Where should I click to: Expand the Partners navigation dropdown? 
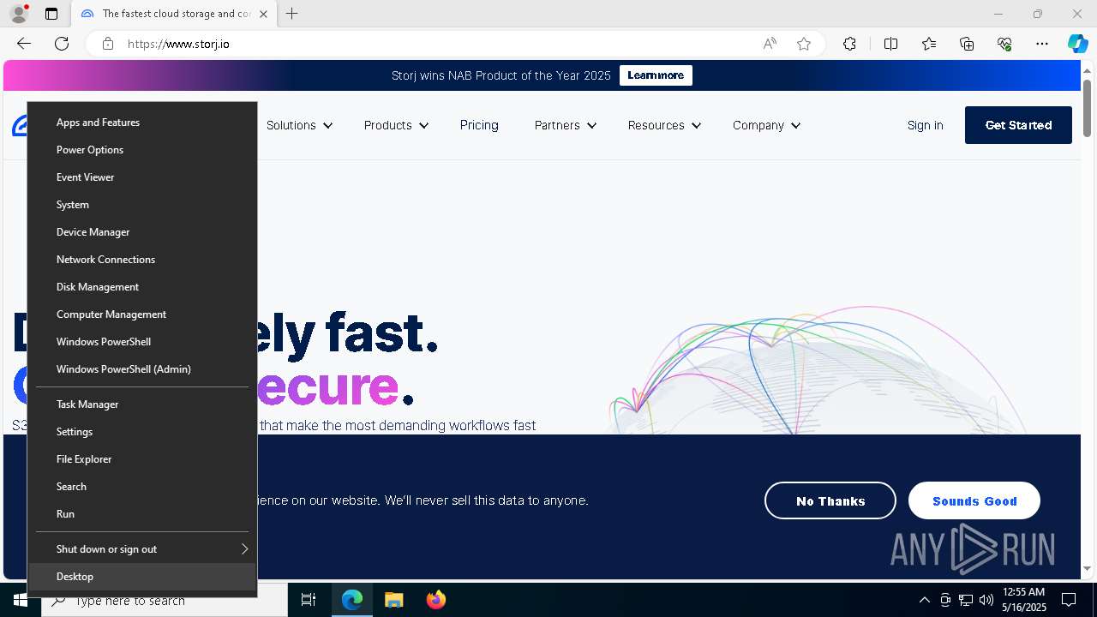tap(566, 125)
